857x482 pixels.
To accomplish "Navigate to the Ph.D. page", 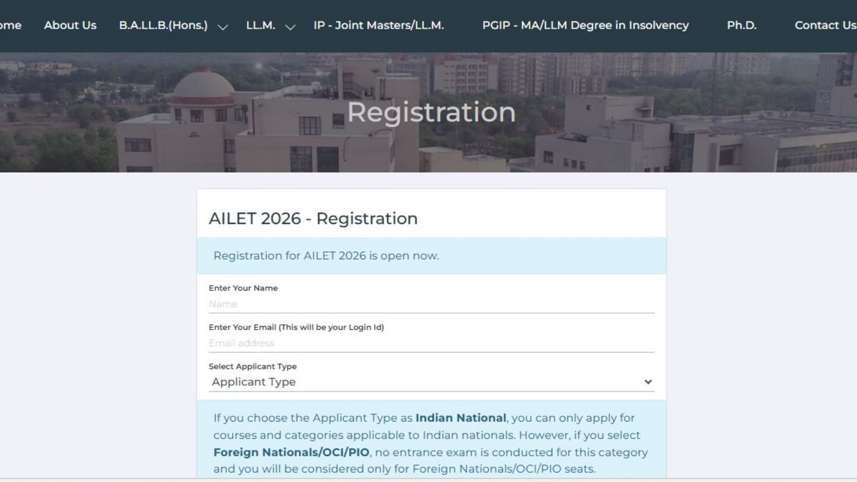I will pos(741,25).
